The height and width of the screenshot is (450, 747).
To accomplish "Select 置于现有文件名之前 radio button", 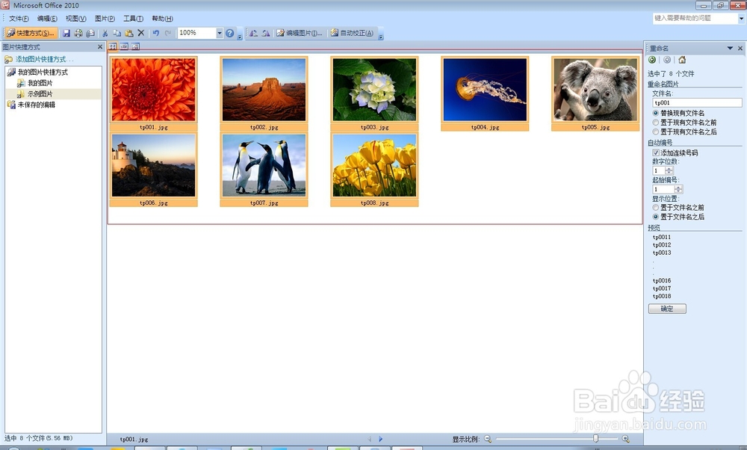I will [656, 123].
